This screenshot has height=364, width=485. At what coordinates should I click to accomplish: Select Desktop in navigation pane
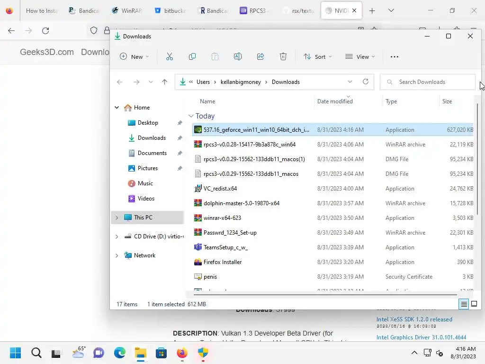pyautogui.click(x=148, y=123)
